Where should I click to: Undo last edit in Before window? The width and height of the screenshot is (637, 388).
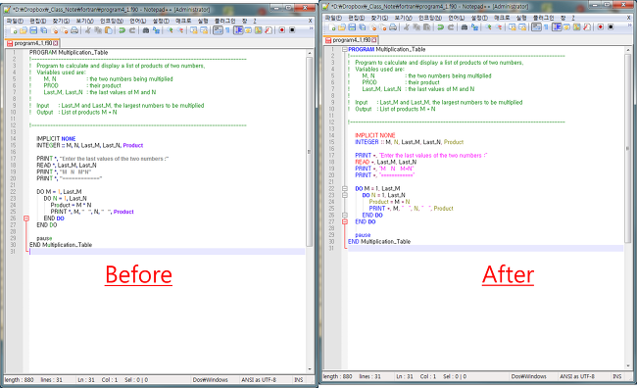tap(122, 30)
